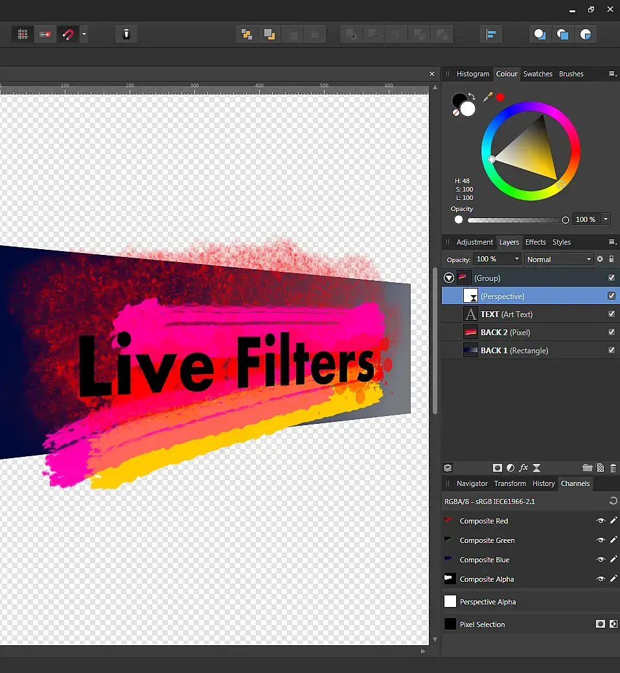Switch to the Layers tab
The image size is (620, 673).
point(509,242)
